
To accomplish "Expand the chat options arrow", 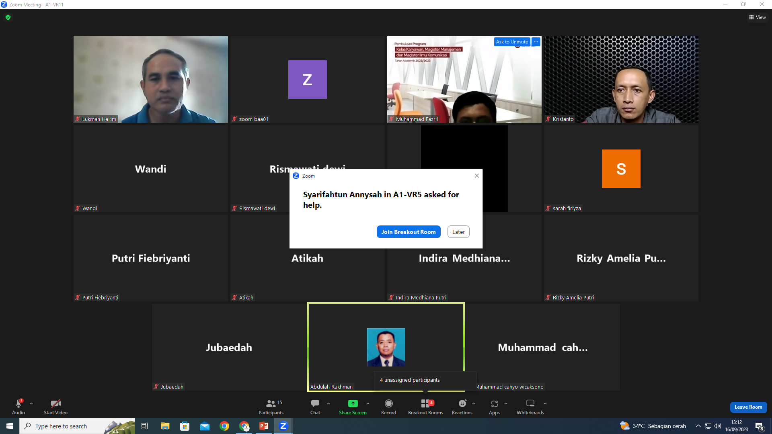I will pos(329,403).
